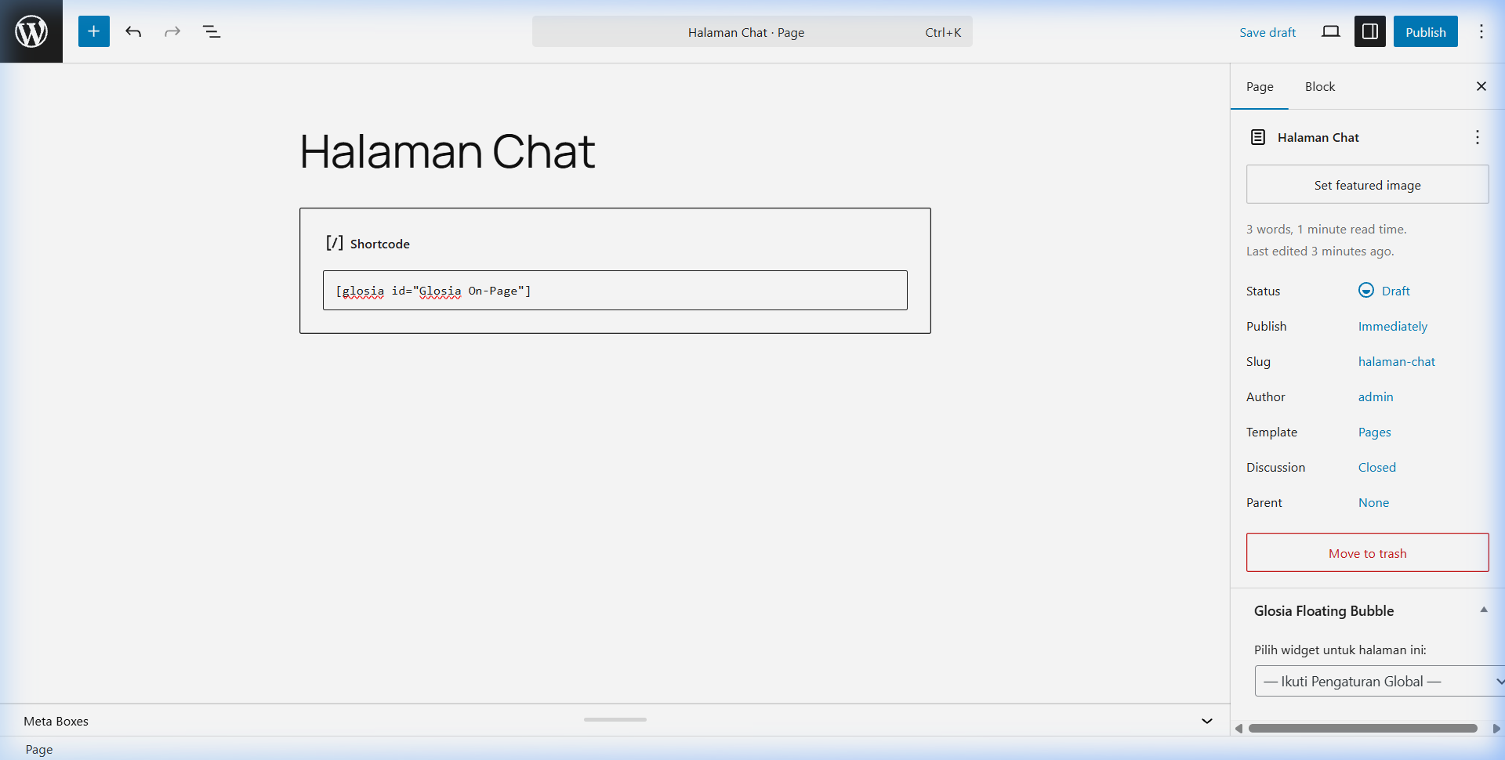Open the editor options menu

[x=1481, y=31]
